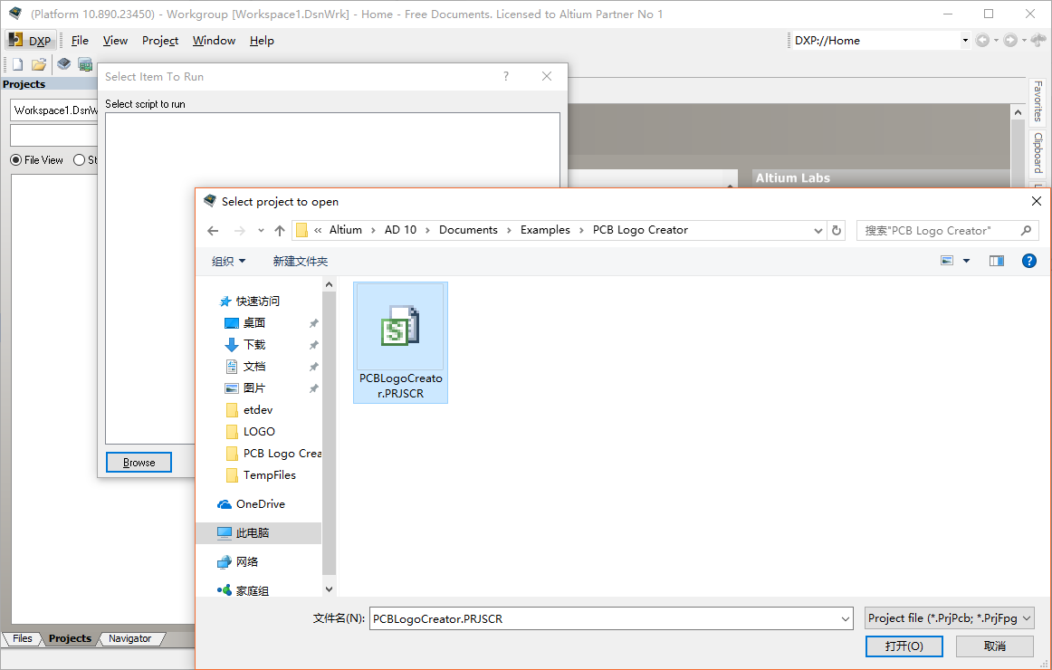1052x670 pixels.
Task: Click the home navigation icon in toolbar
Action: coord(1038,40)
